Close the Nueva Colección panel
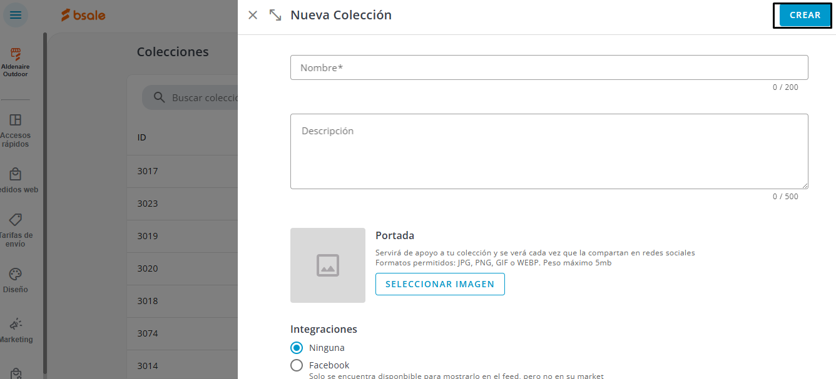836x379 pixels. [x=253, y=15]
